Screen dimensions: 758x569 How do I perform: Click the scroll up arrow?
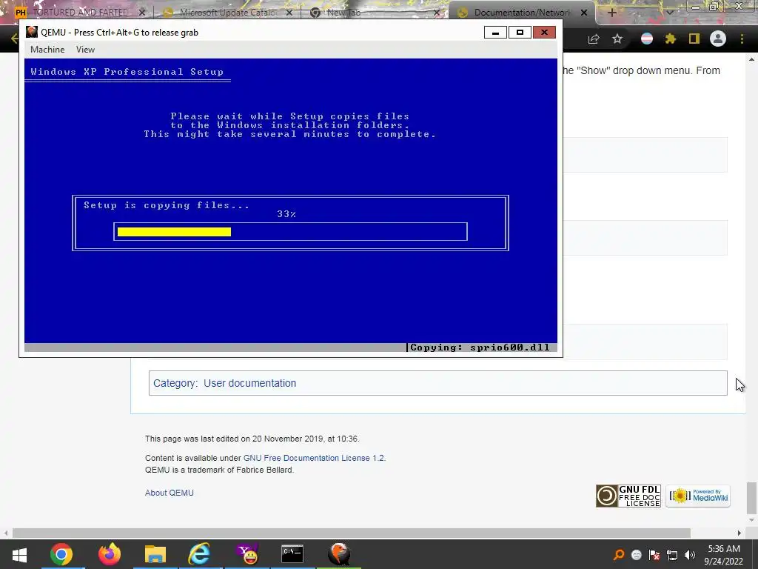752,59
